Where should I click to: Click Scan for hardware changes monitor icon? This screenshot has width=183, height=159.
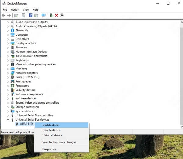click(x=44, y=16)
